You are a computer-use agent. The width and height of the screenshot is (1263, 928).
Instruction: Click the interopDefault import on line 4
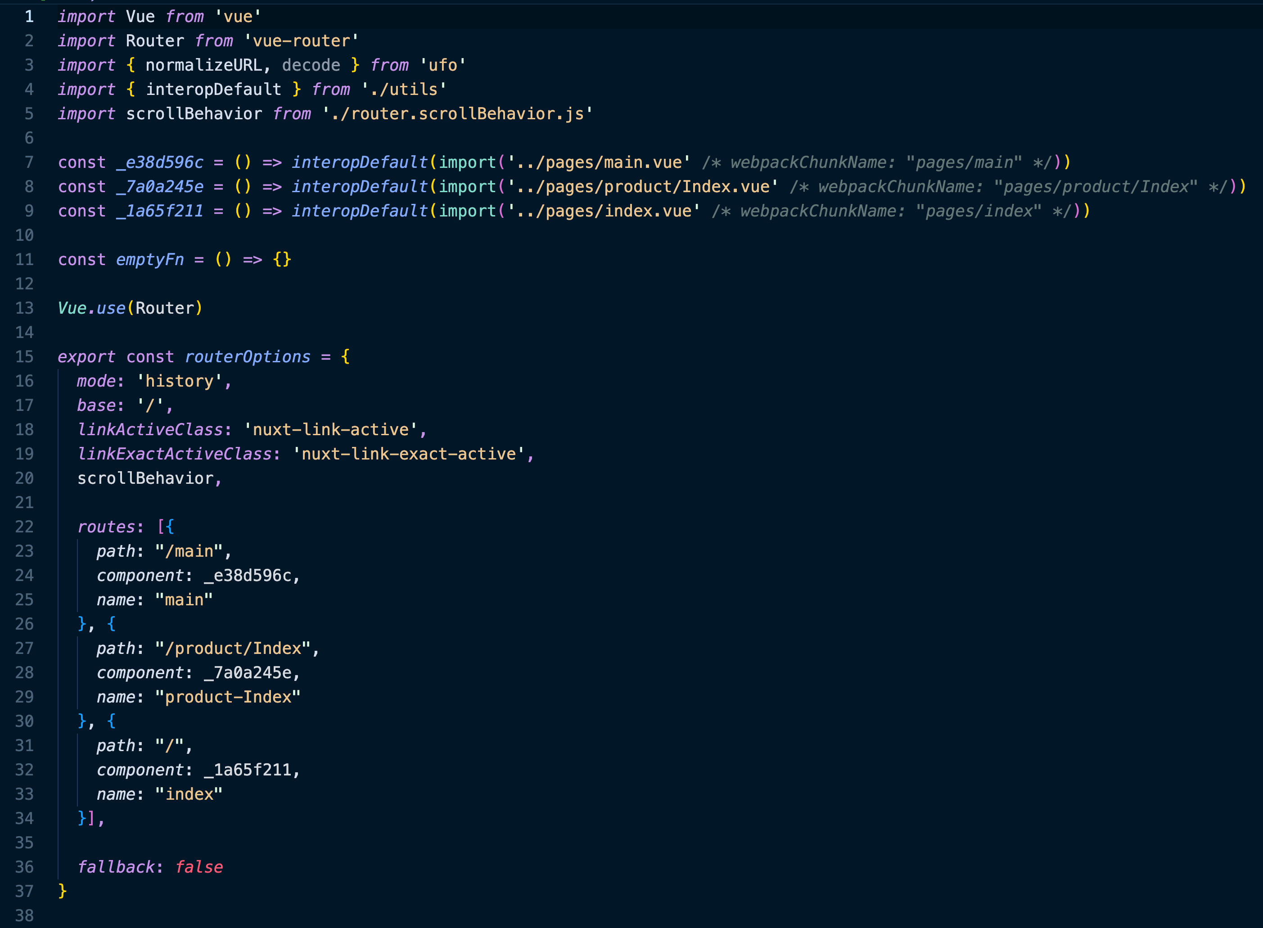coord(213,89)
